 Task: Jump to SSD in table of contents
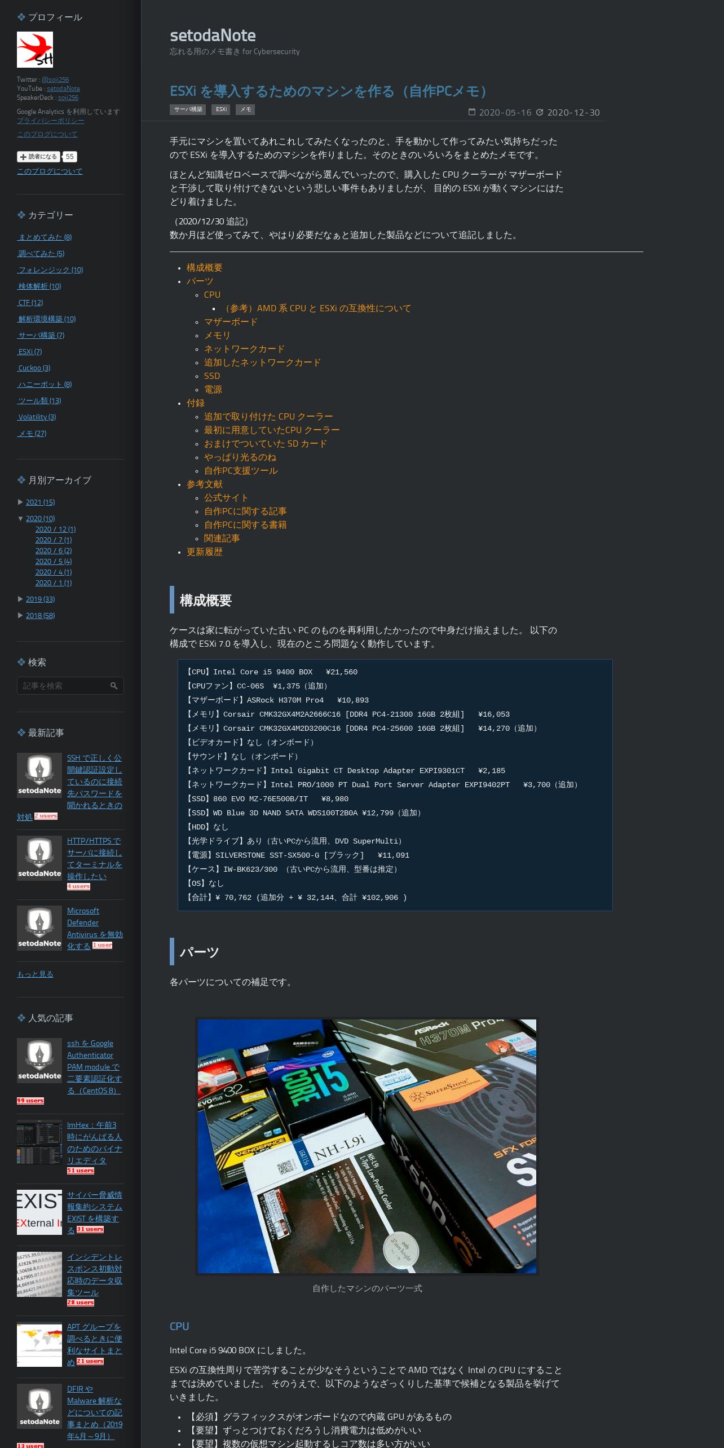212,376
